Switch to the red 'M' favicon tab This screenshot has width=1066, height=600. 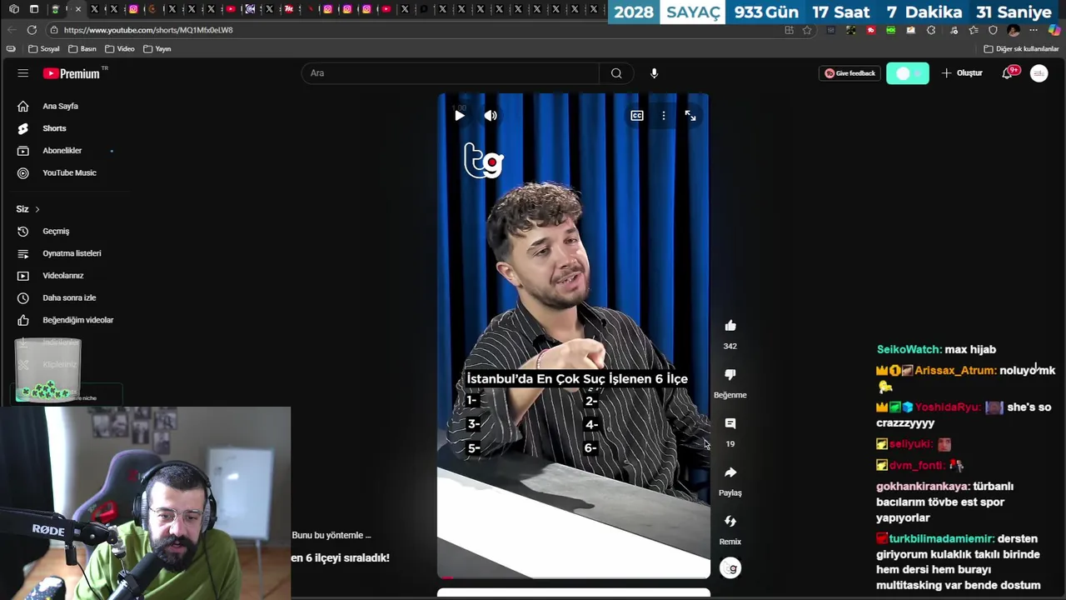289,9
